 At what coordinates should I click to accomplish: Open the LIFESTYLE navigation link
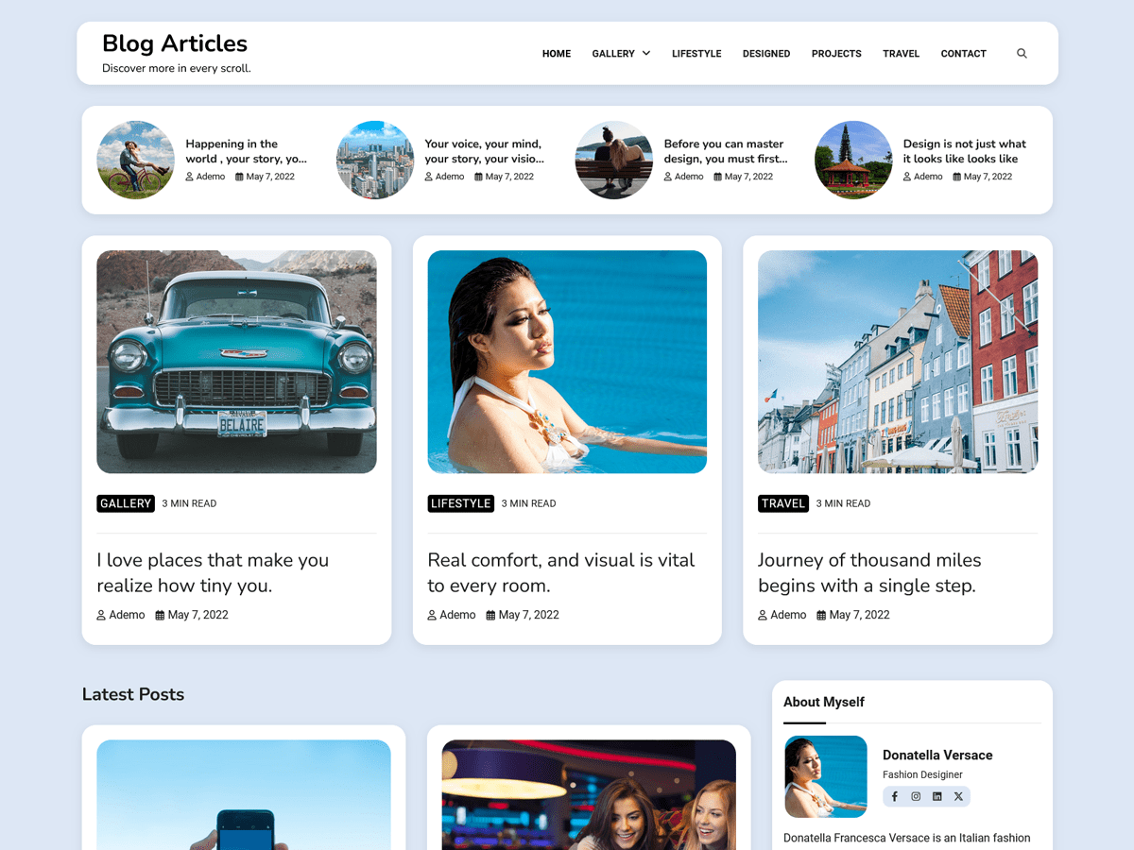tap(696, 54)
